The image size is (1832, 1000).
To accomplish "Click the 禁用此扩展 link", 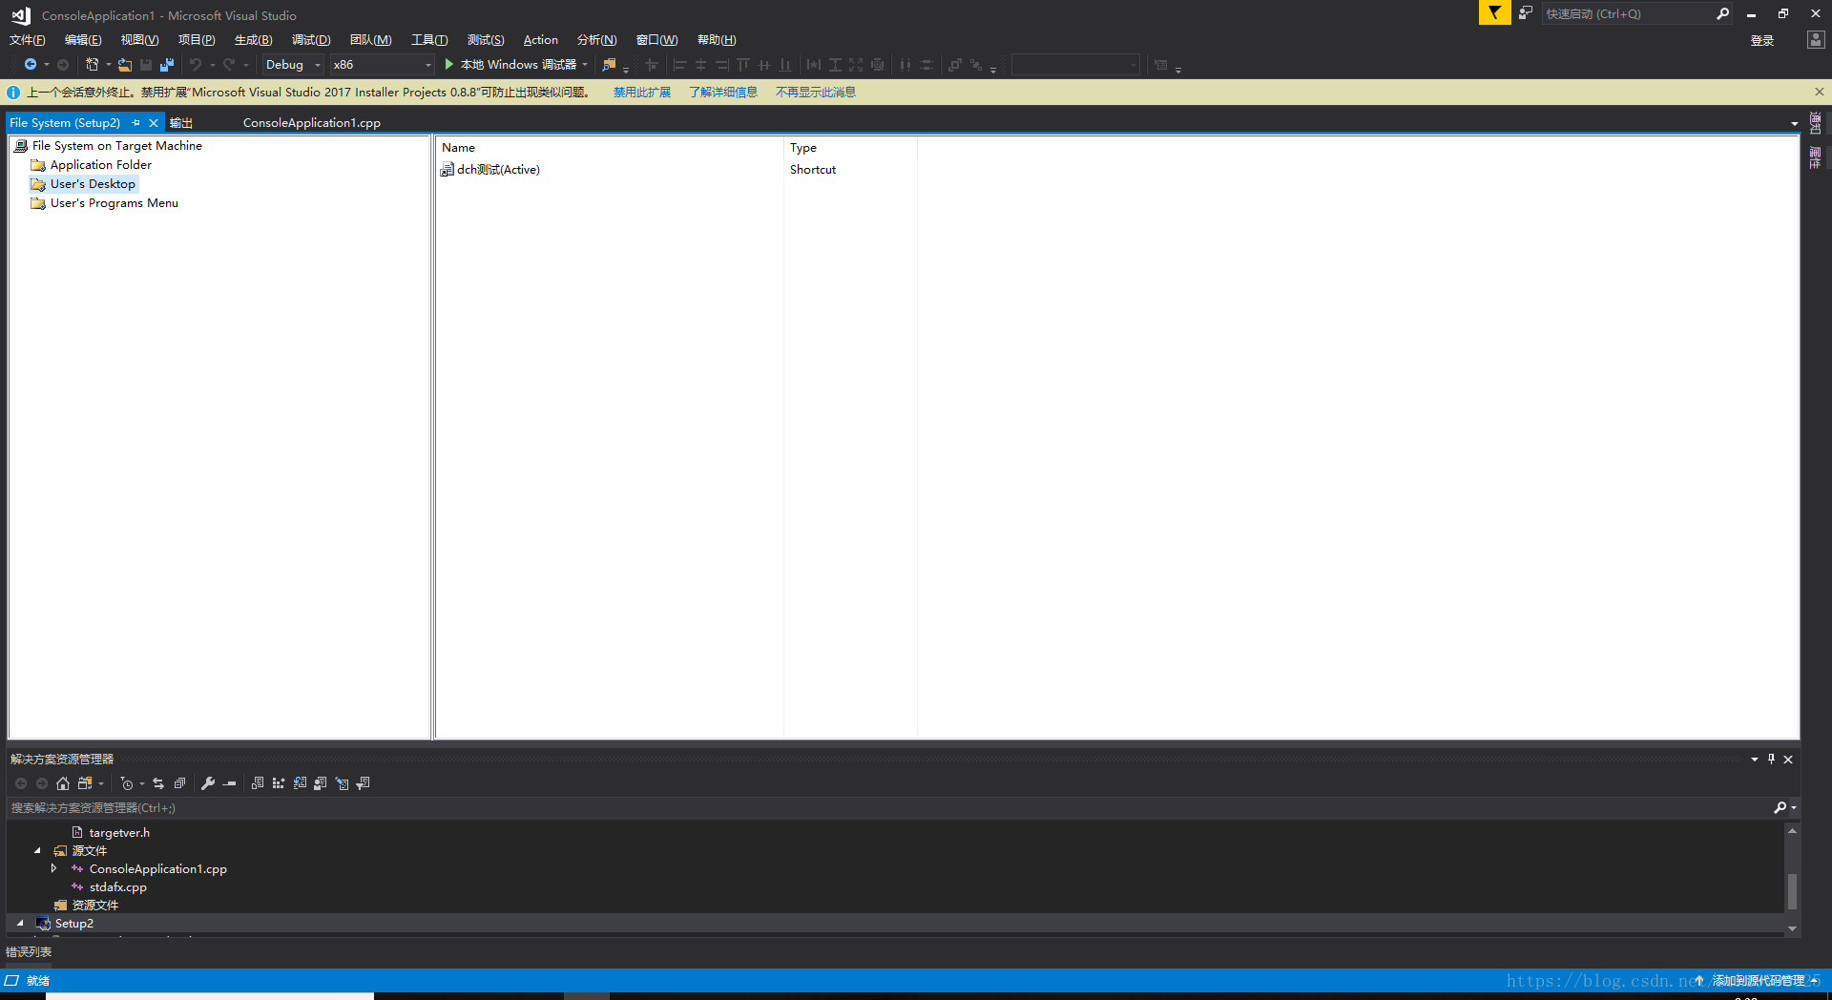I will 642,93.
